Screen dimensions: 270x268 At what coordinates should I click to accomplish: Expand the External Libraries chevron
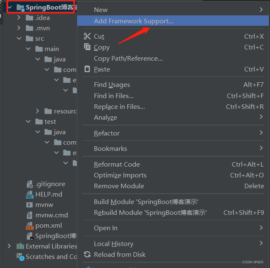9,246
